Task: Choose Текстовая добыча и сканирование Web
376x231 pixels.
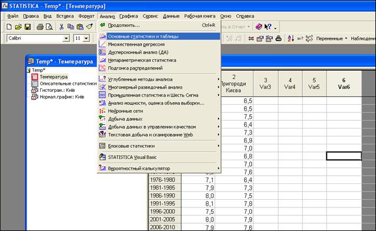Action: coord(159,134)
